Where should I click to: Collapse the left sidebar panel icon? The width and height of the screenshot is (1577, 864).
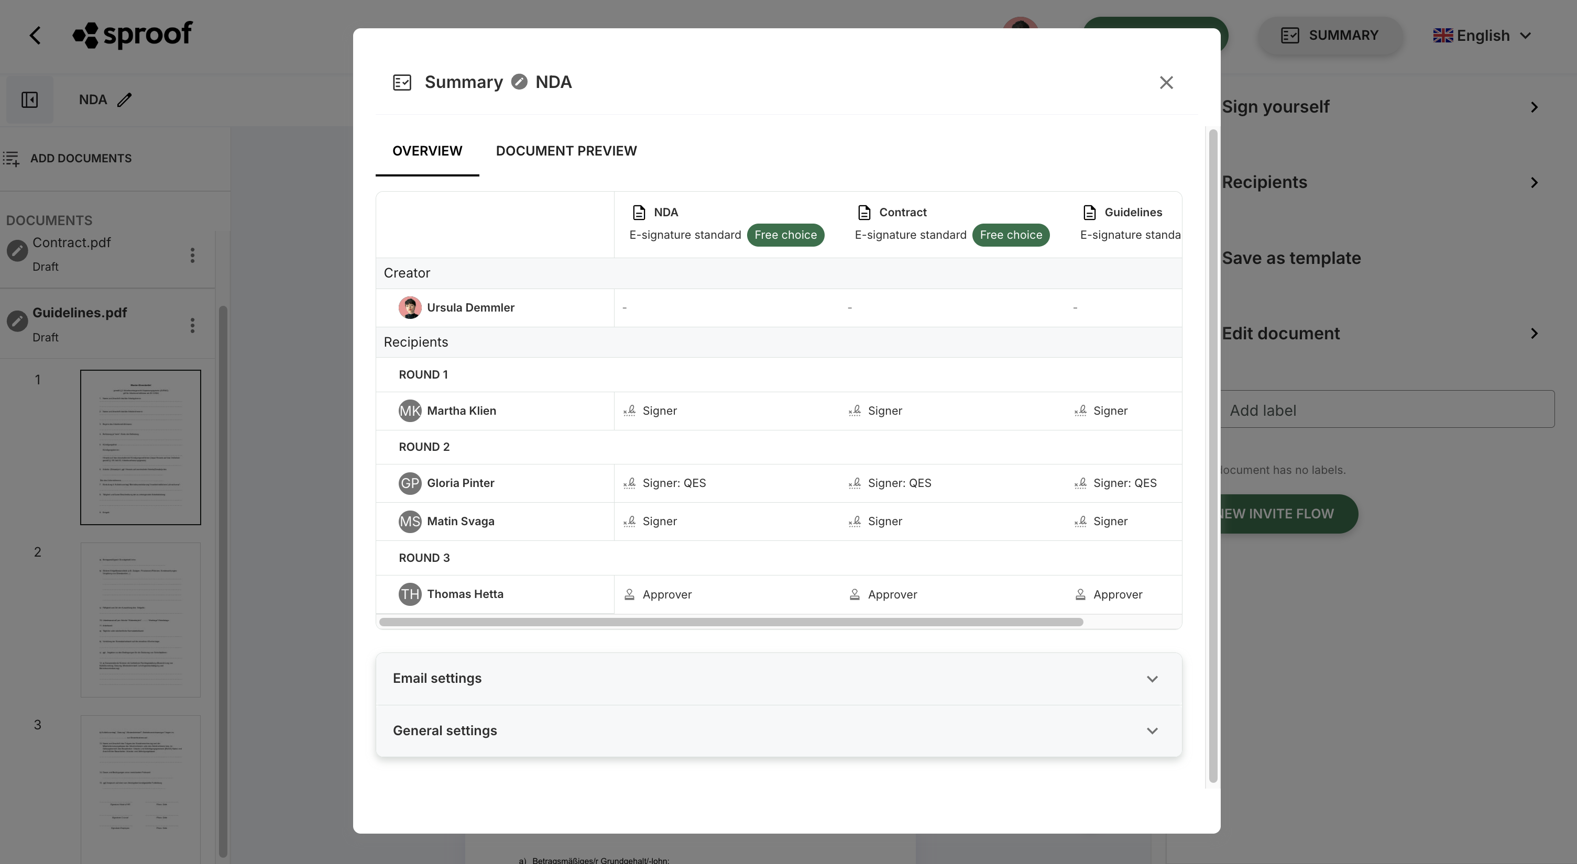pos(29,99)
